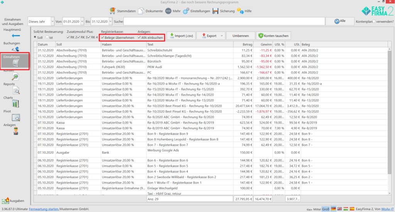Open the Von date picker arrow

(82, 21)
